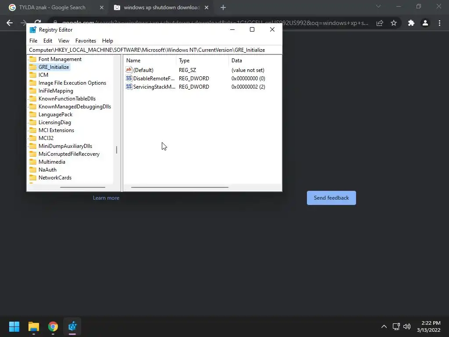
Task: Select the MiniDumpAuxiliaryDlls key
Action: click(x=65, y=146)
